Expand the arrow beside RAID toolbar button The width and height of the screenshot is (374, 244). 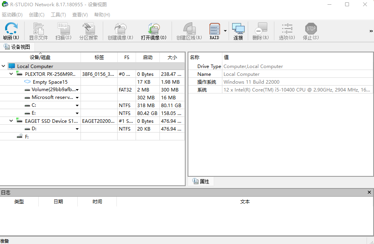point(224,30)
